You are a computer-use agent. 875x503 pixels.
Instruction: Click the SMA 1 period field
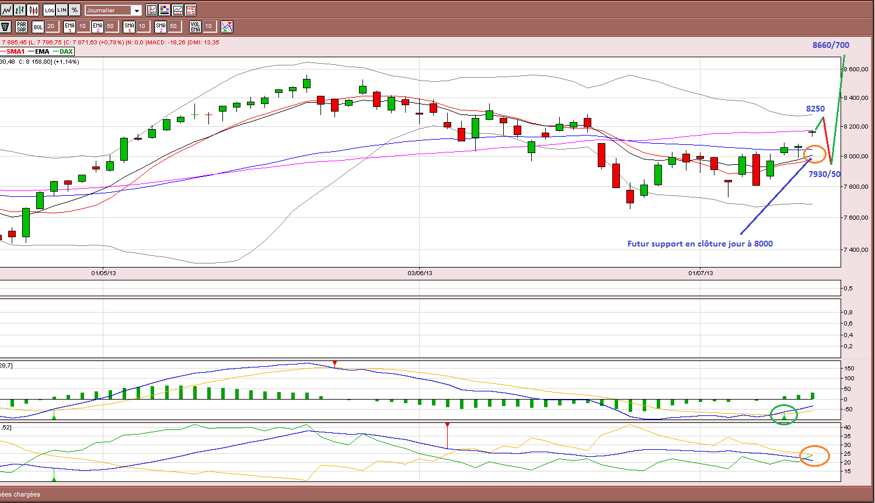[143, 27]
